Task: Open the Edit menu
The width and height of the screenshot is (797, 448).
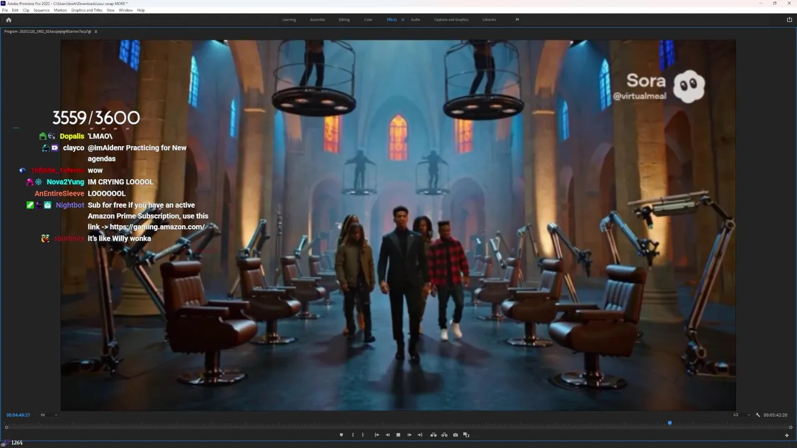Action: tap(15, 10)
